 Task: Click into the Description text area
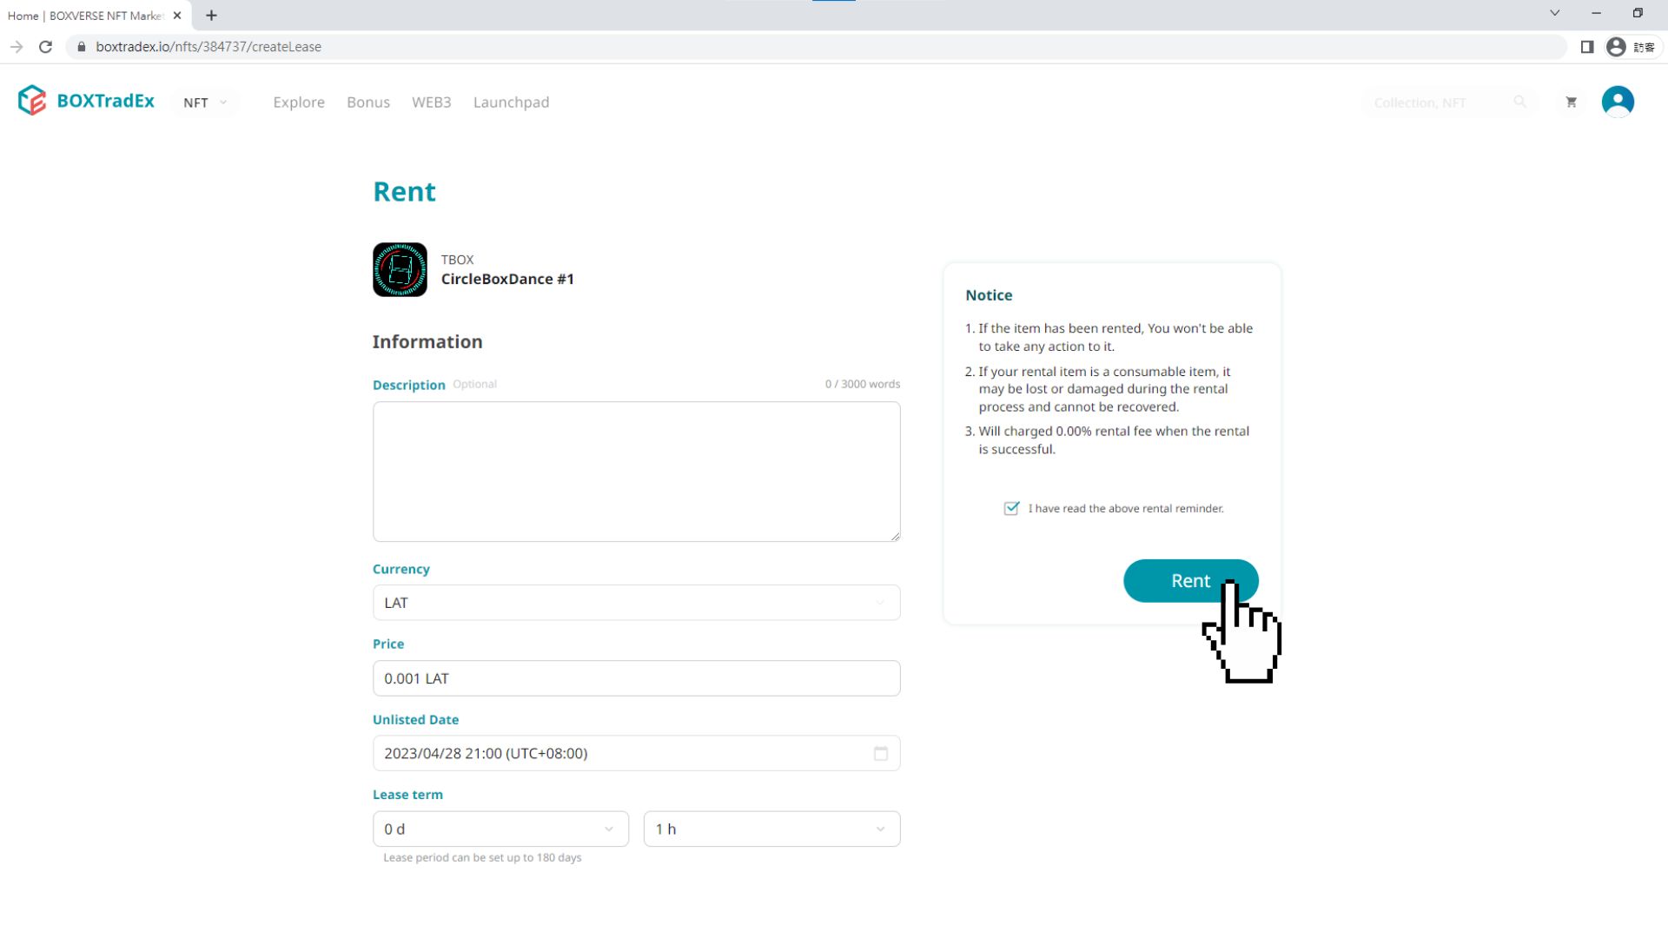coord(636,472)
